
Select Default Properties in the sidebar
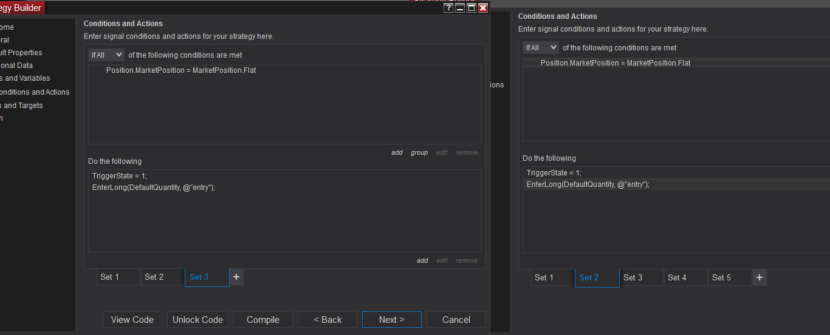(x=22, y=53)
